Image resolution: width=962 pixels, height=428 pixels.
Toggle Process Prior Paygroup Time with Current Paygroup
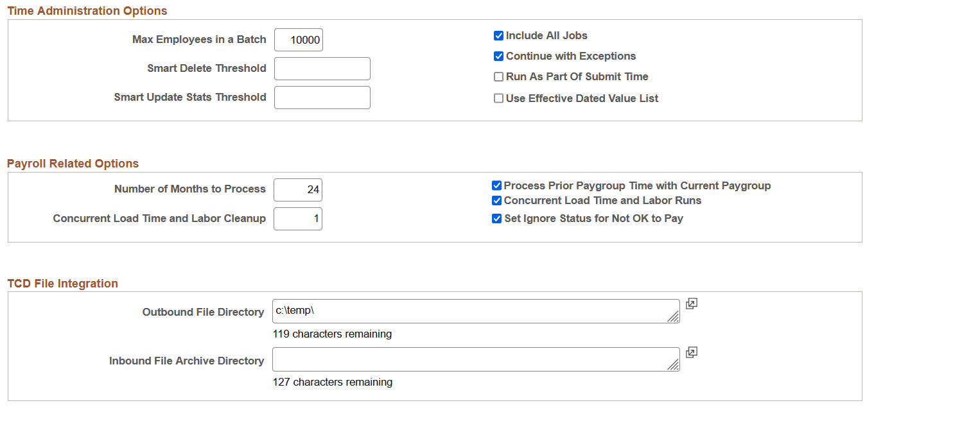(496, 186)
